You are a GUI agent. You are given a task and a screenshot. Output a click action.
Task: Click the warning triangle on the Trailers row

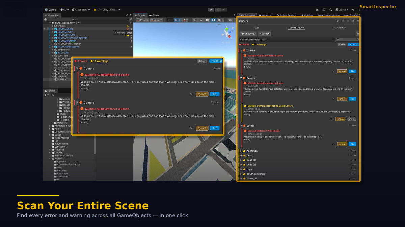(x=128, y=26)
